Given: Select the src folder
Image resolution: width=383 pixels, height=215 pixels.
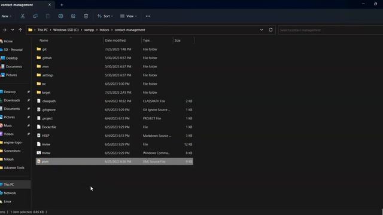Looking at the screenshot, I should pos(114,84).
